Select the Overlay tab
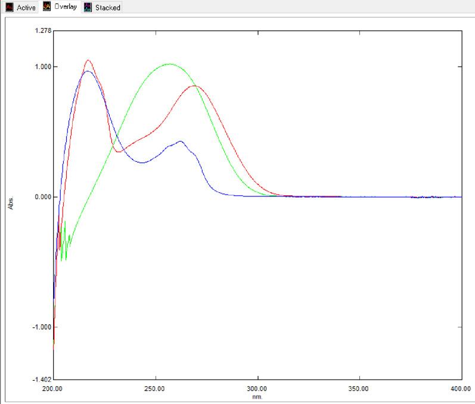 [x=60, y=7]
